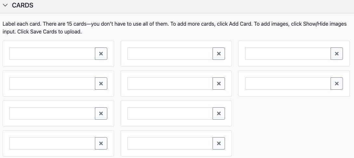The height and width of the screenshot is (158, 354).
Task: Focus the label field of the top-left card
Action: (52, 54)
